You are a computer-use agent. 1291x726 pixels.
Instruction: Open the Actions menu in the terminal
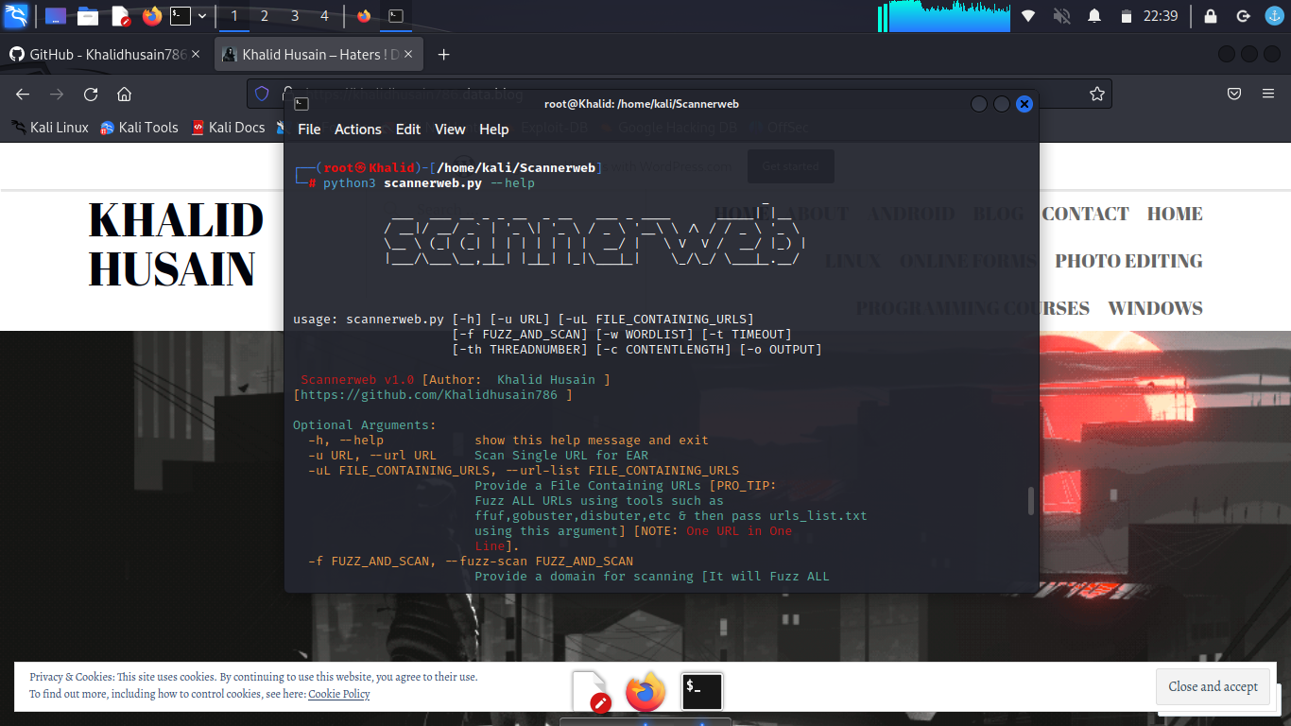point(358,130)
